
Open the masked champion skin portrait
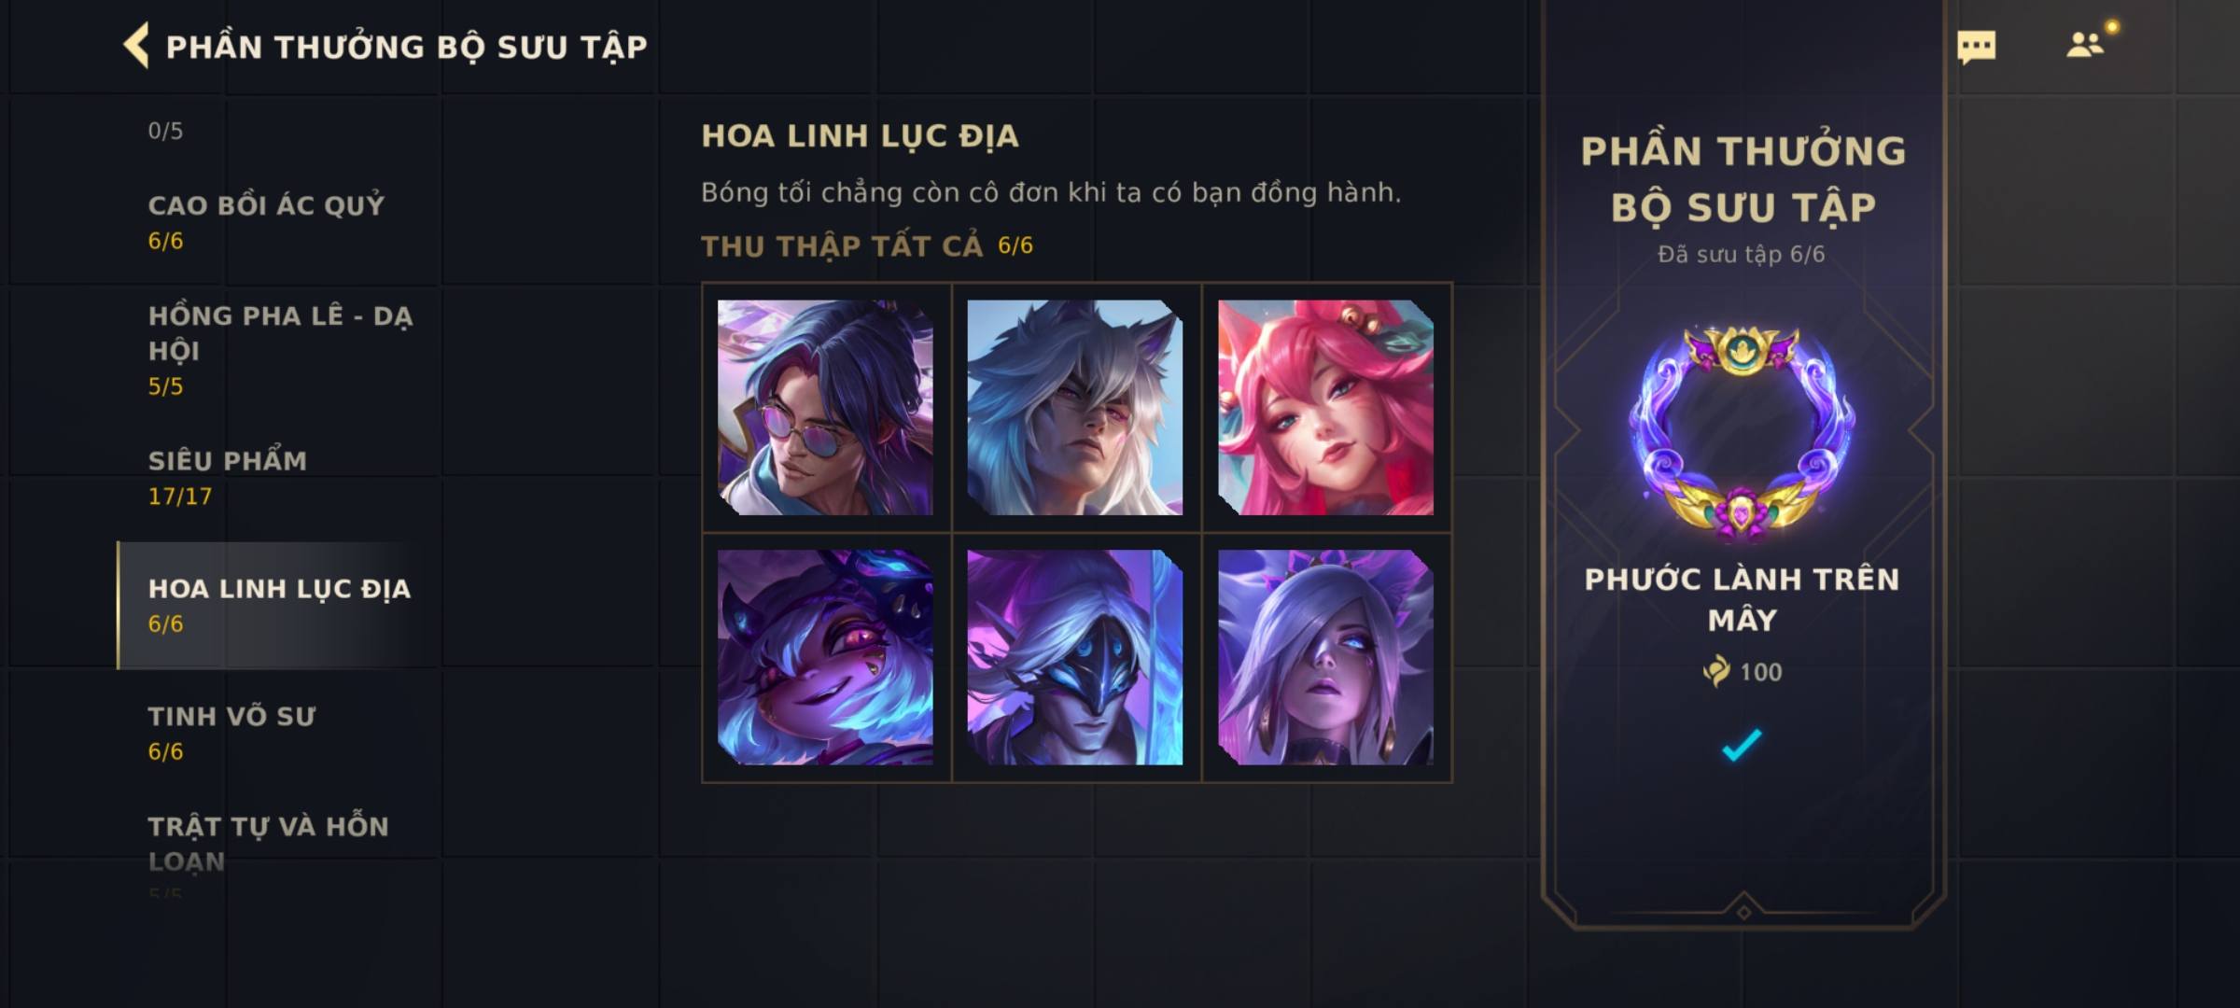pyautogui.click(x=1075, y=657)
